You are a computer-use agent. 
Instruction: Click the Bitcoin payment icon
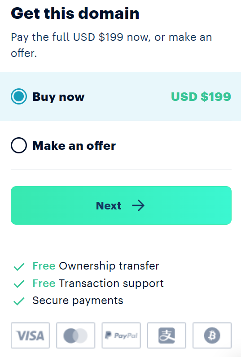click(x=212, y=335)
